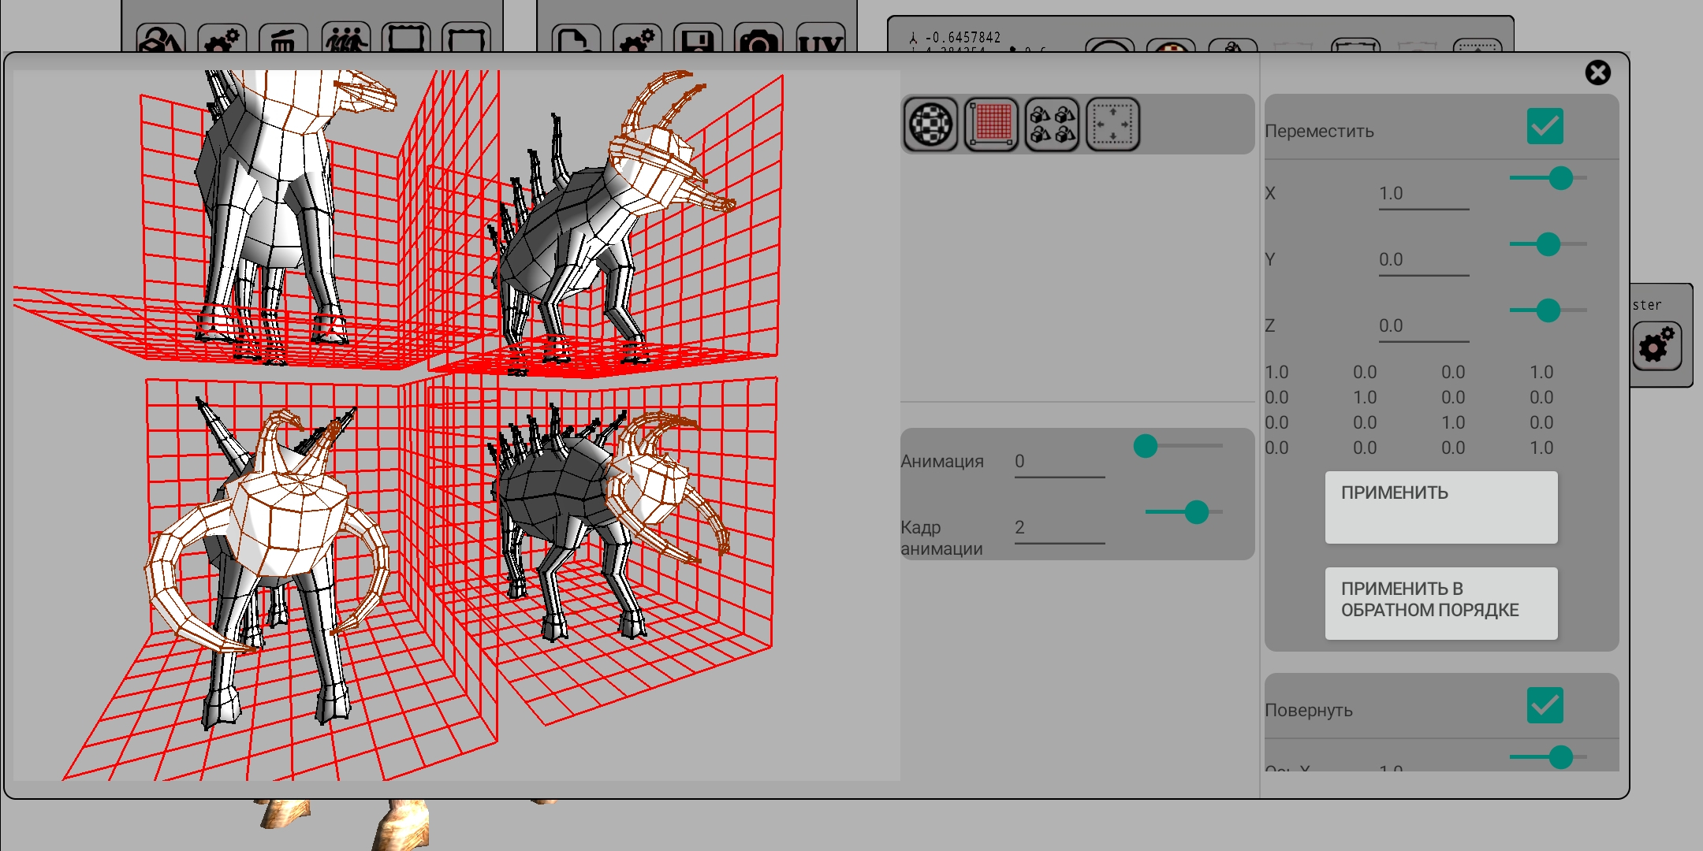
Task: Click the Анимация slider handle
Action: coord(1146,446)
